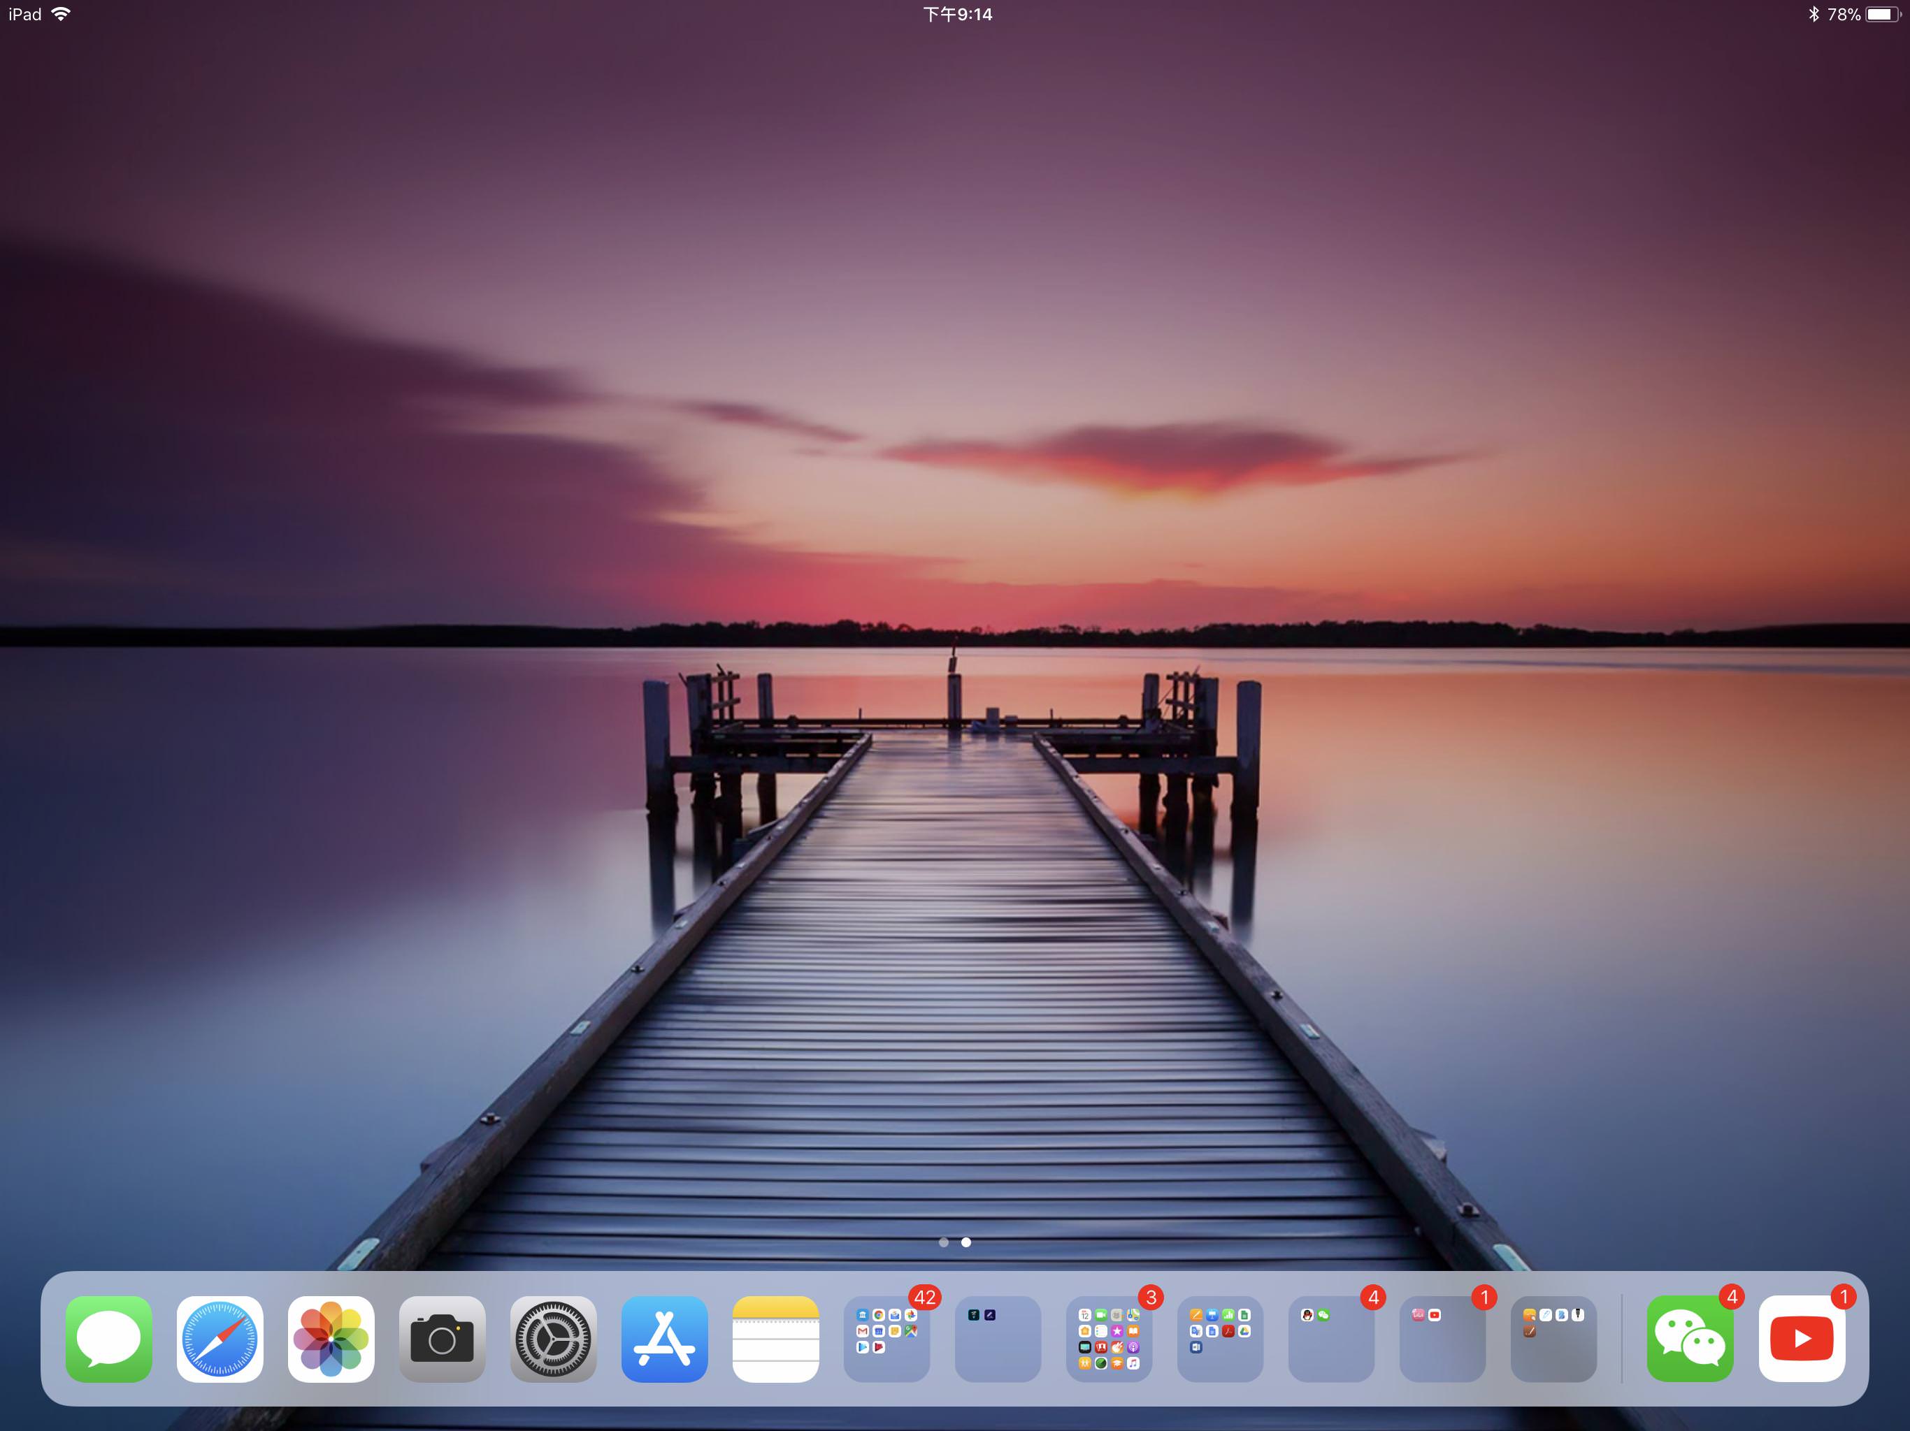
Task: Launch YouTube from recent apps
Action: click(x=1801, y=1338)
